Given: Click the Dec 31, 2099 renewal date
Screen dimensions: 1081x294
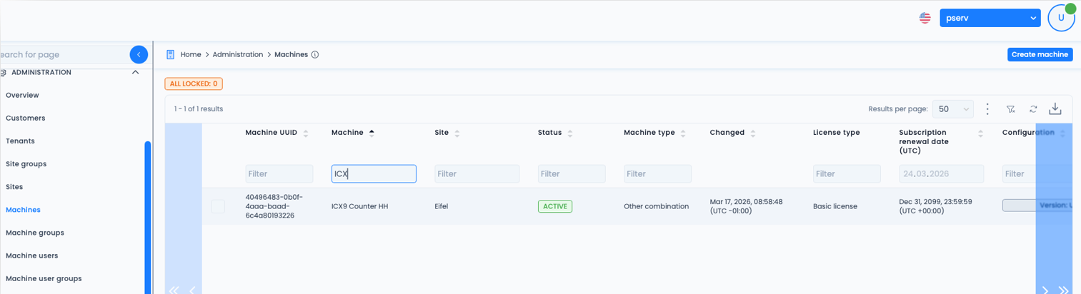Looking at the screenshot, I should pos(936,206).
